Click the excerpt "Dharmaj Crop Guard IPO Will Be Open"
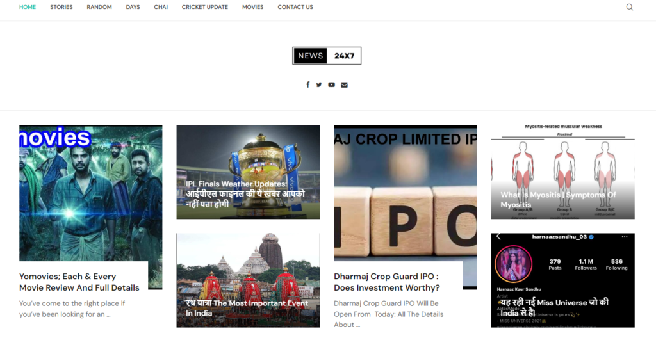 [388, 314]
